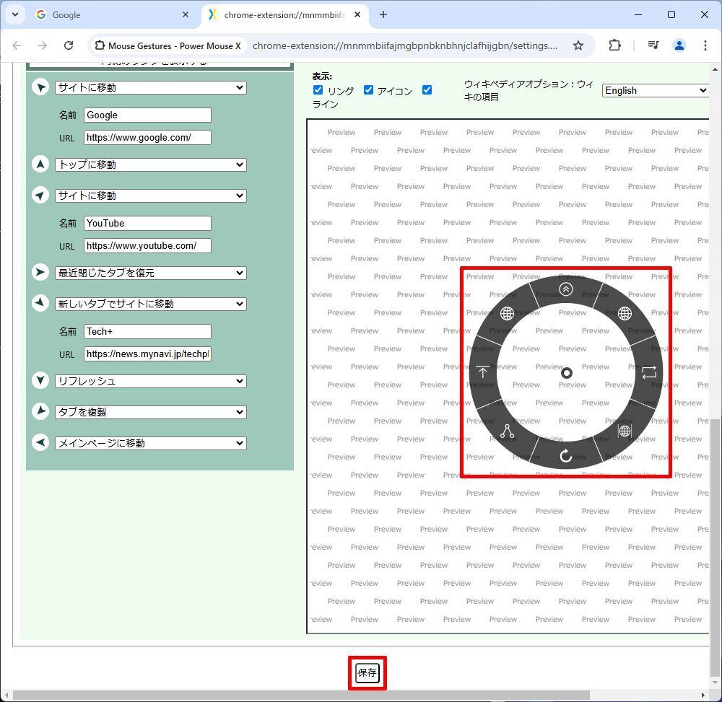Click the browser forward arrow
This screenshot has height=702, width=722.
(x=43, y=45)
